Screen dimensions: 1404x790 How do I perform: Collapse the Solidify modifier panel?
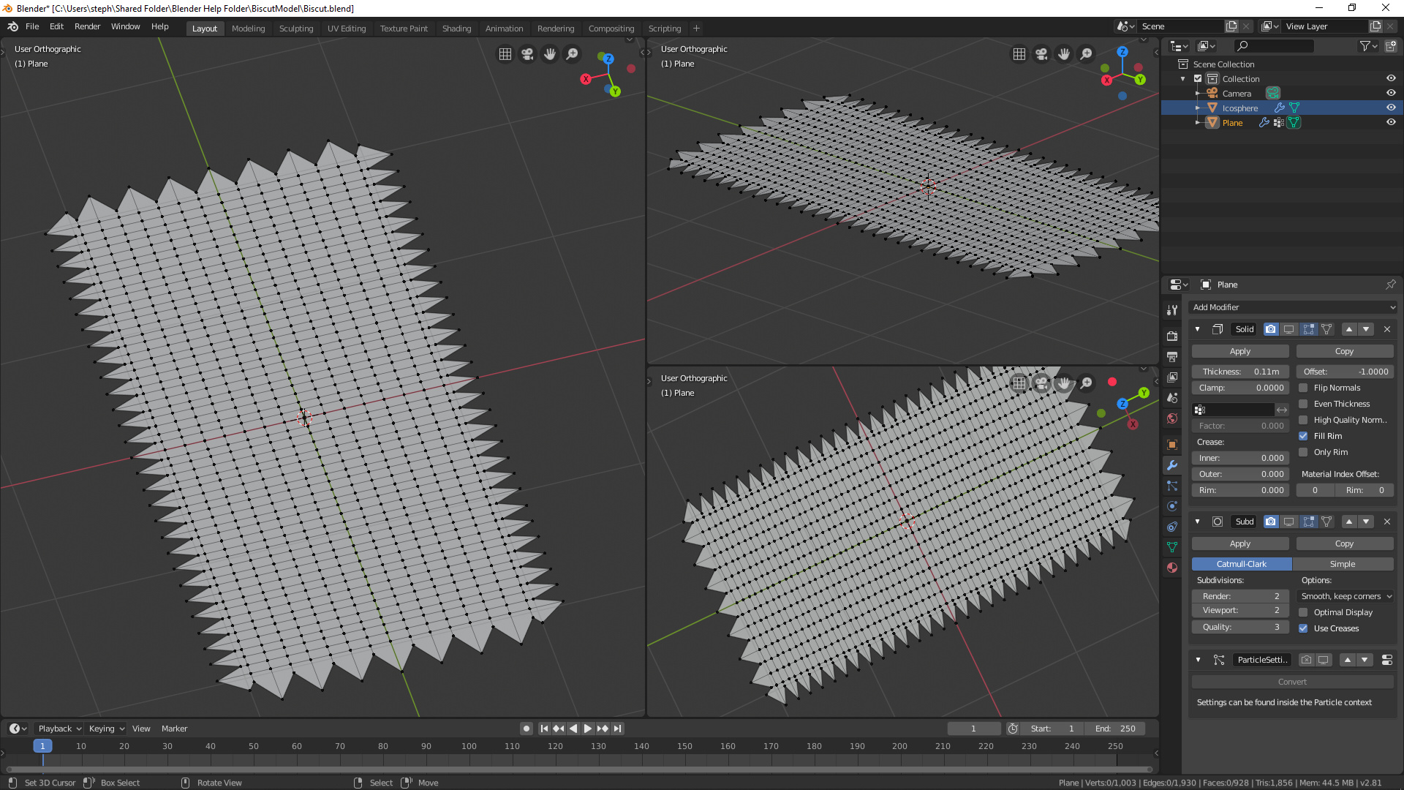point(1198,329)
